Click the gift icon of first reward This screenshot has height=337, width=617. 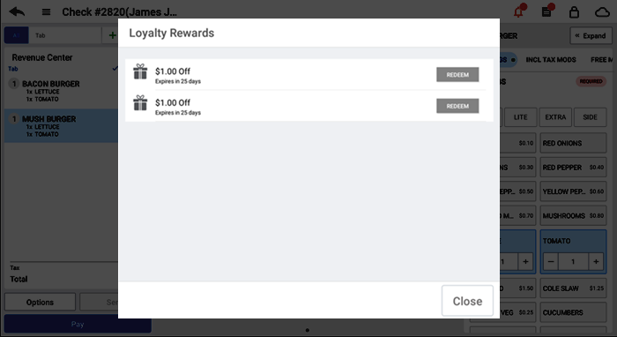coord(140,71)
